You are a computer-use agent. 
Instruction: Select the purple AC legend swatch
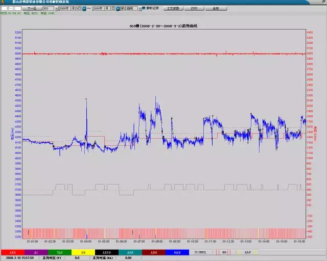[x=36, y=252]
